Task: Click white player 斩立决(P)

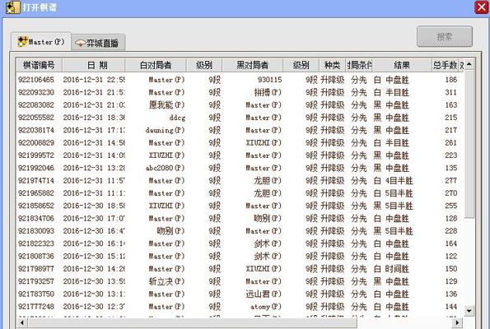Action: 166,281
